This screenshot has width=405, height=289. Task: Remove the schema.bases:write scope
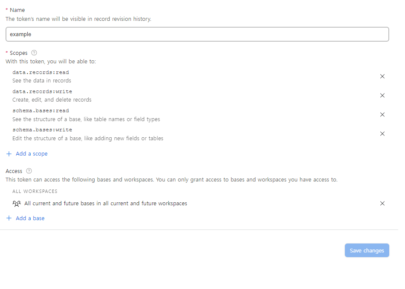382,134
